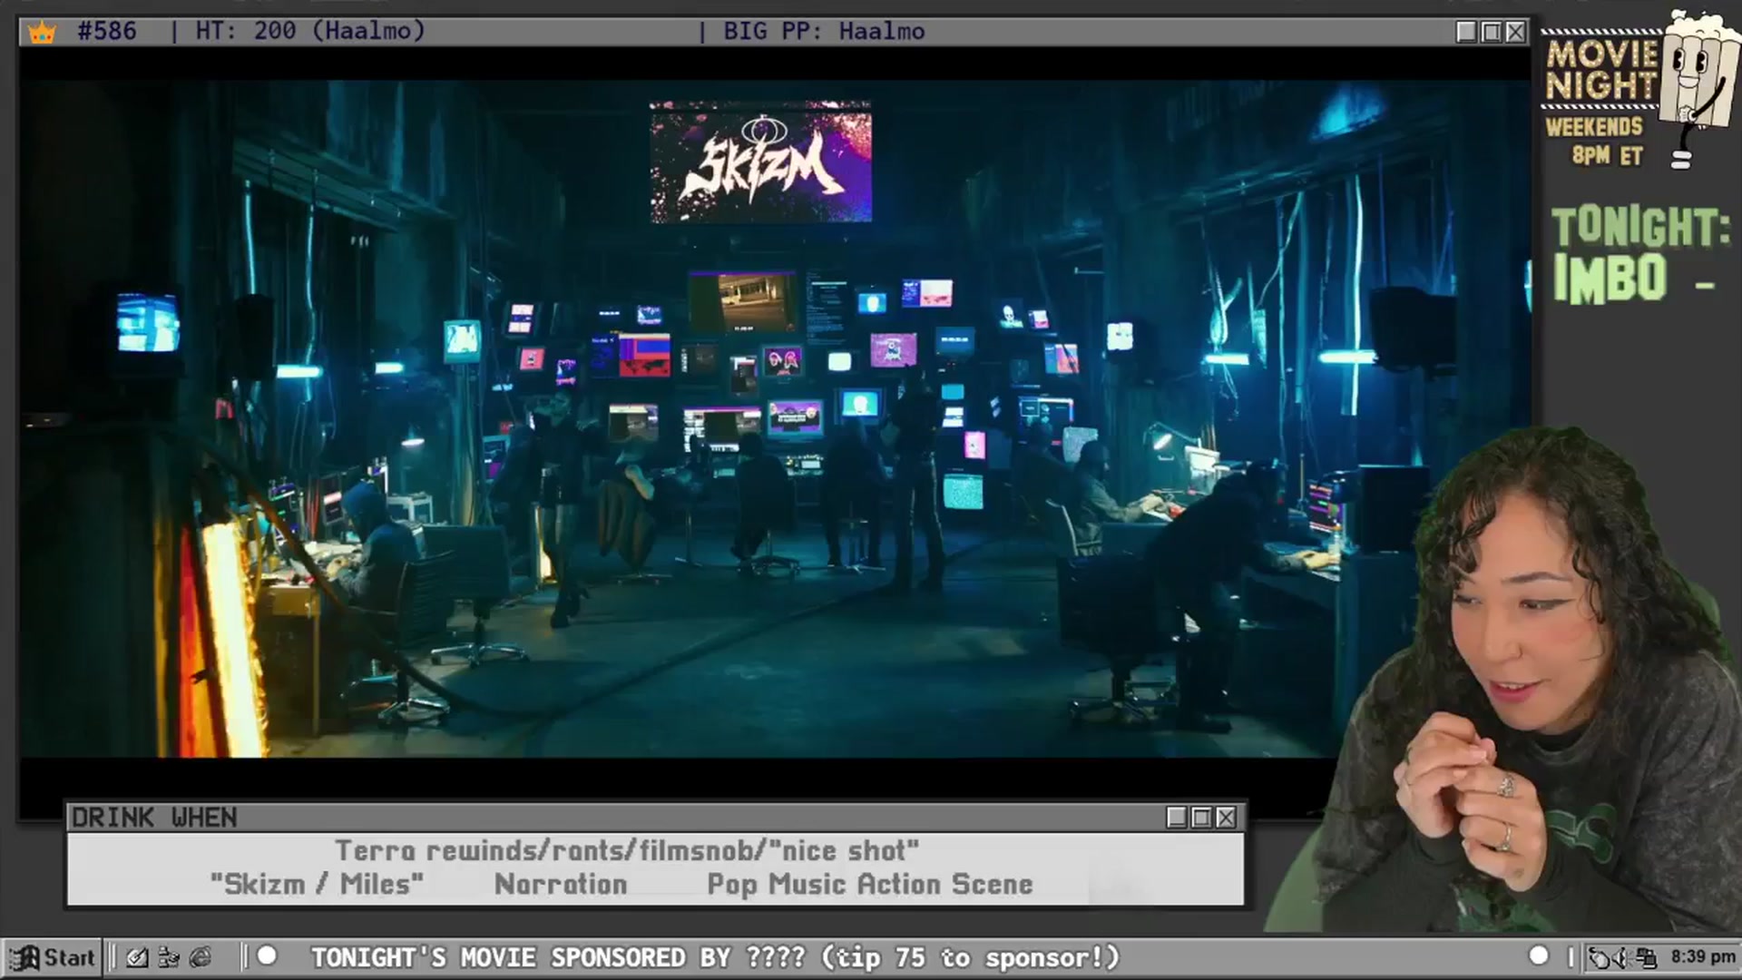Image resolution: width=1742 pixels, height=980 pixels.
Task: Maximize the DRINK WHEN window
Action: [1201, 818]
